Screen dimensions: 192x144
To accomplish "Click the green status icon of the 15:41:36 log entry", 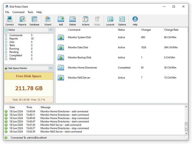I will 6,125.
